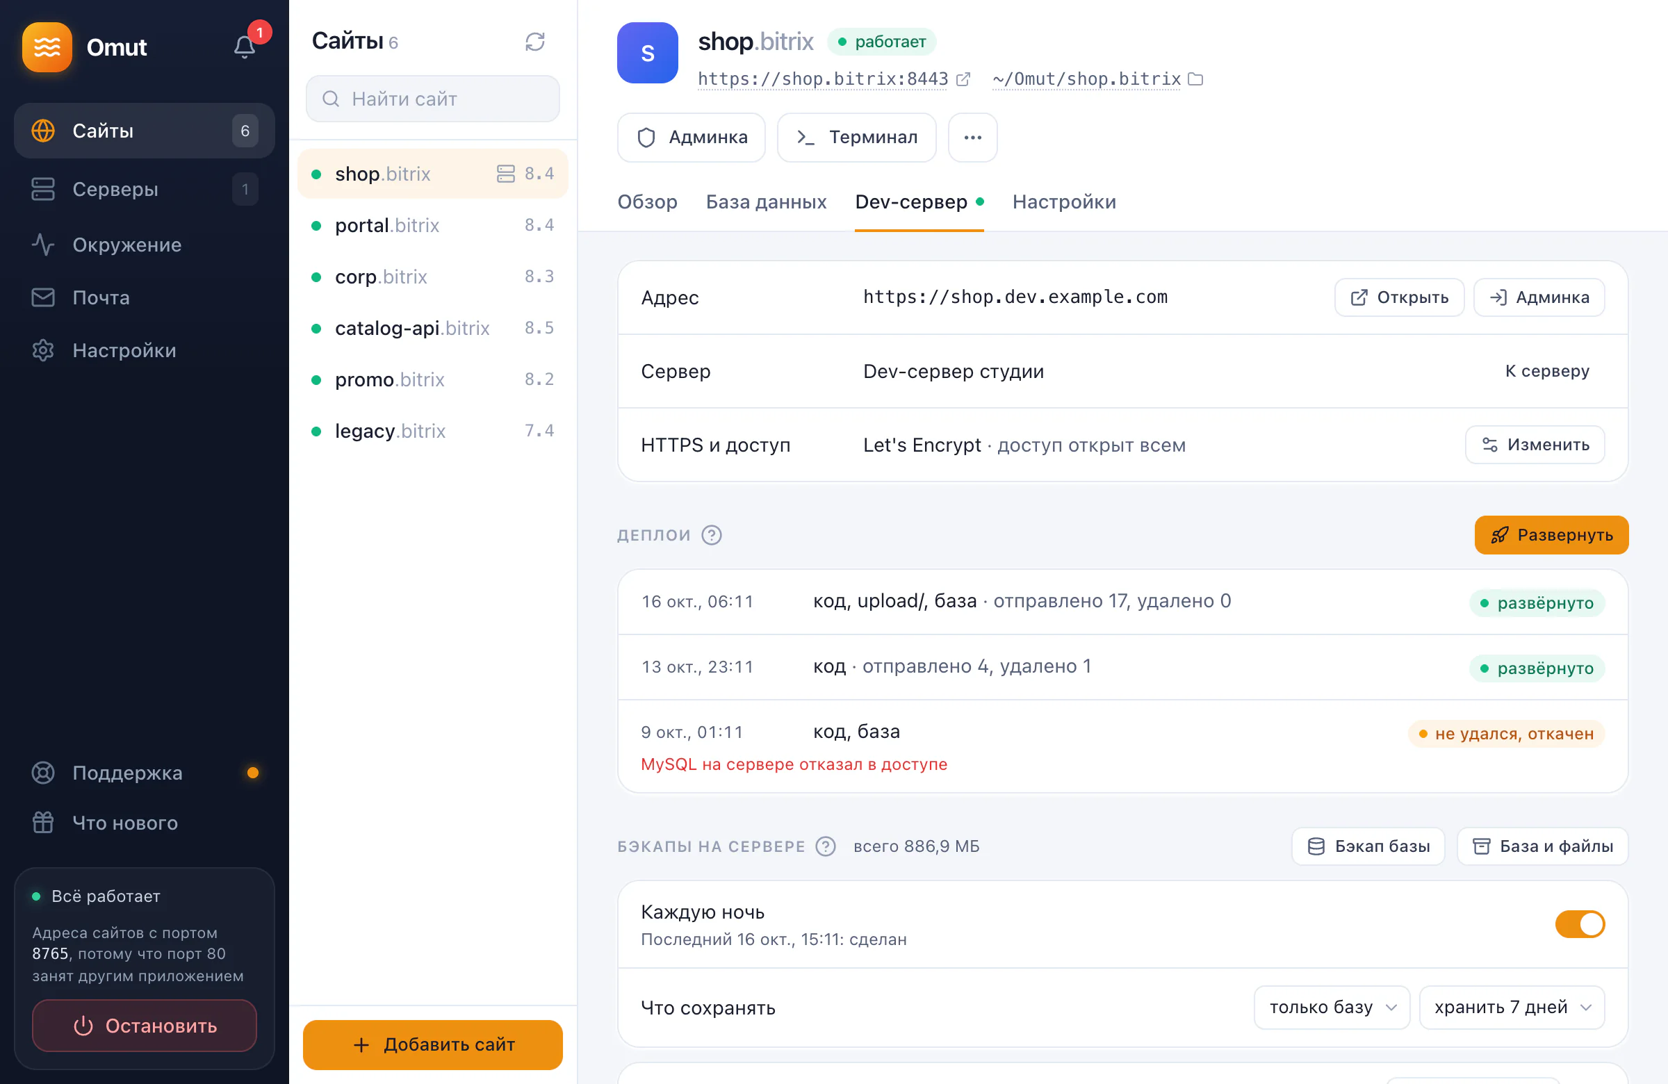Click Изменить for HTTPS и доступ
1668x1084 pixels.
click(x=1535, y=445)
